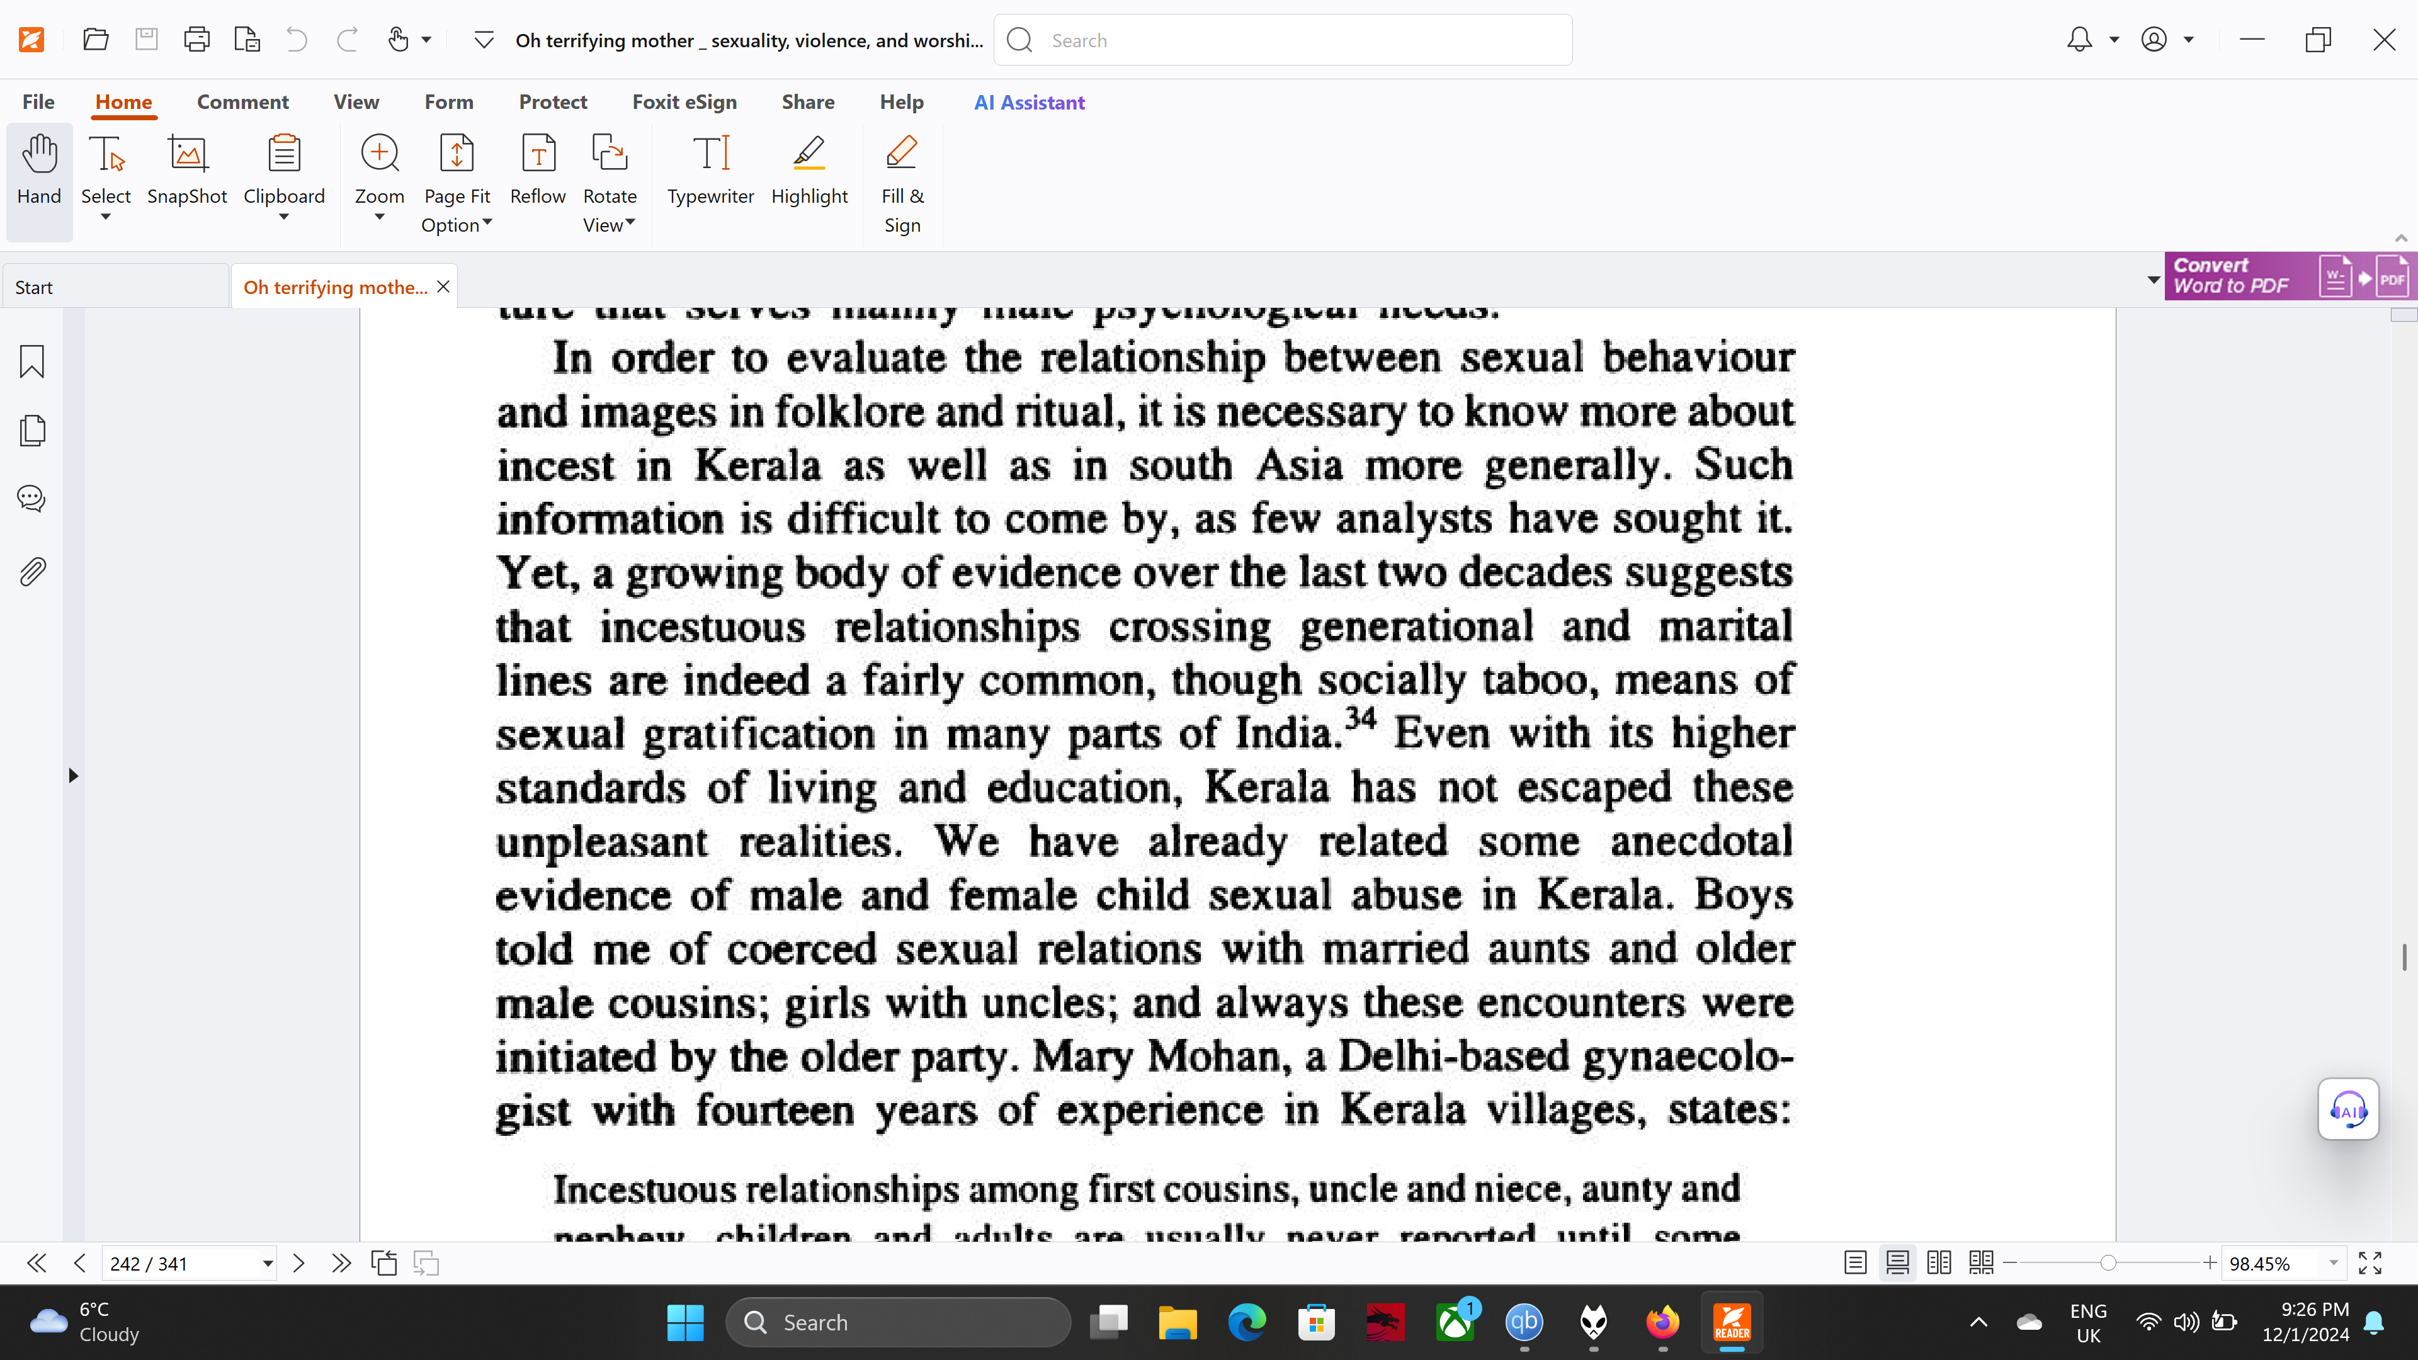Screen dimensions: 2418x1360
Task: Open quick access toolbar customize arrow
Action: click(484, 40)
